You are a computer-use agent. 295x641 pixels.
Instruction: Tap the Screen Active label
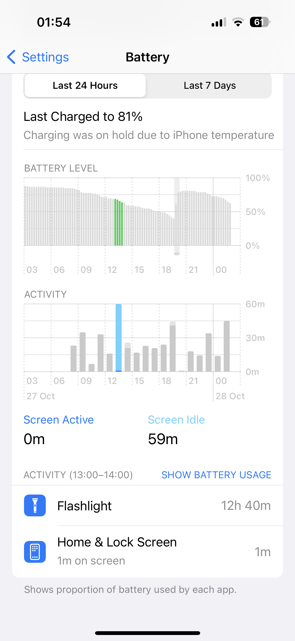(59, 420)
